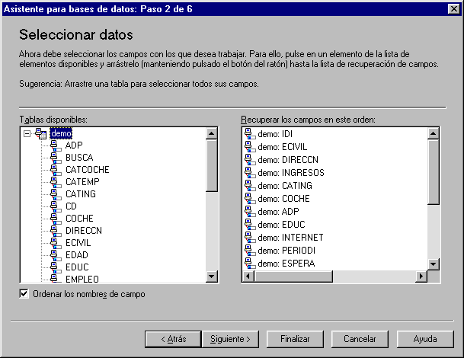Screen dimensions: 464x358
Task: Select CD field in tree
Action: pos(71,206)
